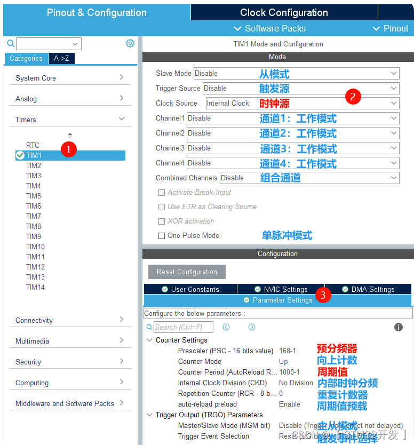This screenshot has height=445, width=414.
Task: Expand Middleware and Software Packs category
Action: coord(70,403)
